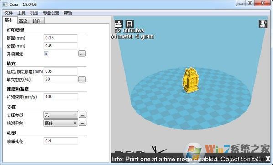The image size is (273, 165).
Task: Switch to the 高级 tab
Action: point(24,20)
